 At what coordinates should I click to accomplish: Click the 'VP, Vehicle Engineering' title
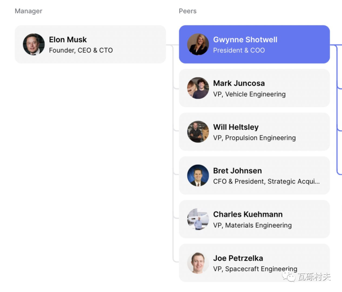pos(249,94)
